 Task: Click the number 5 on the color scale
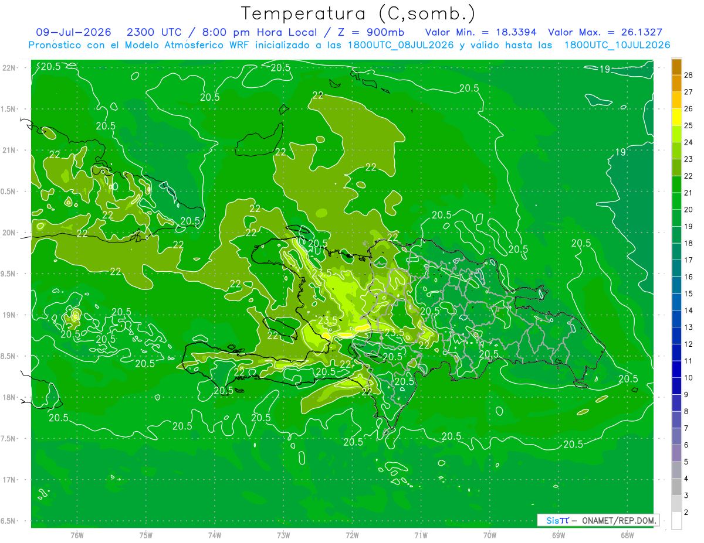point(686,462)
